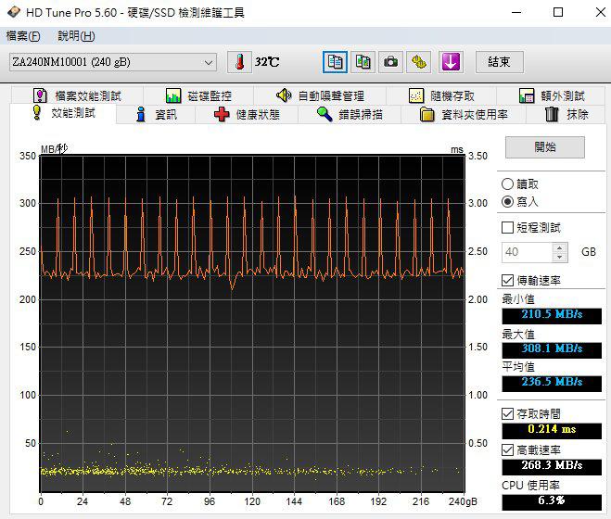This screenshot has width=611, height=519.
Task: Open the 健康狀態 tab with red cross
Action: (246, 115)
